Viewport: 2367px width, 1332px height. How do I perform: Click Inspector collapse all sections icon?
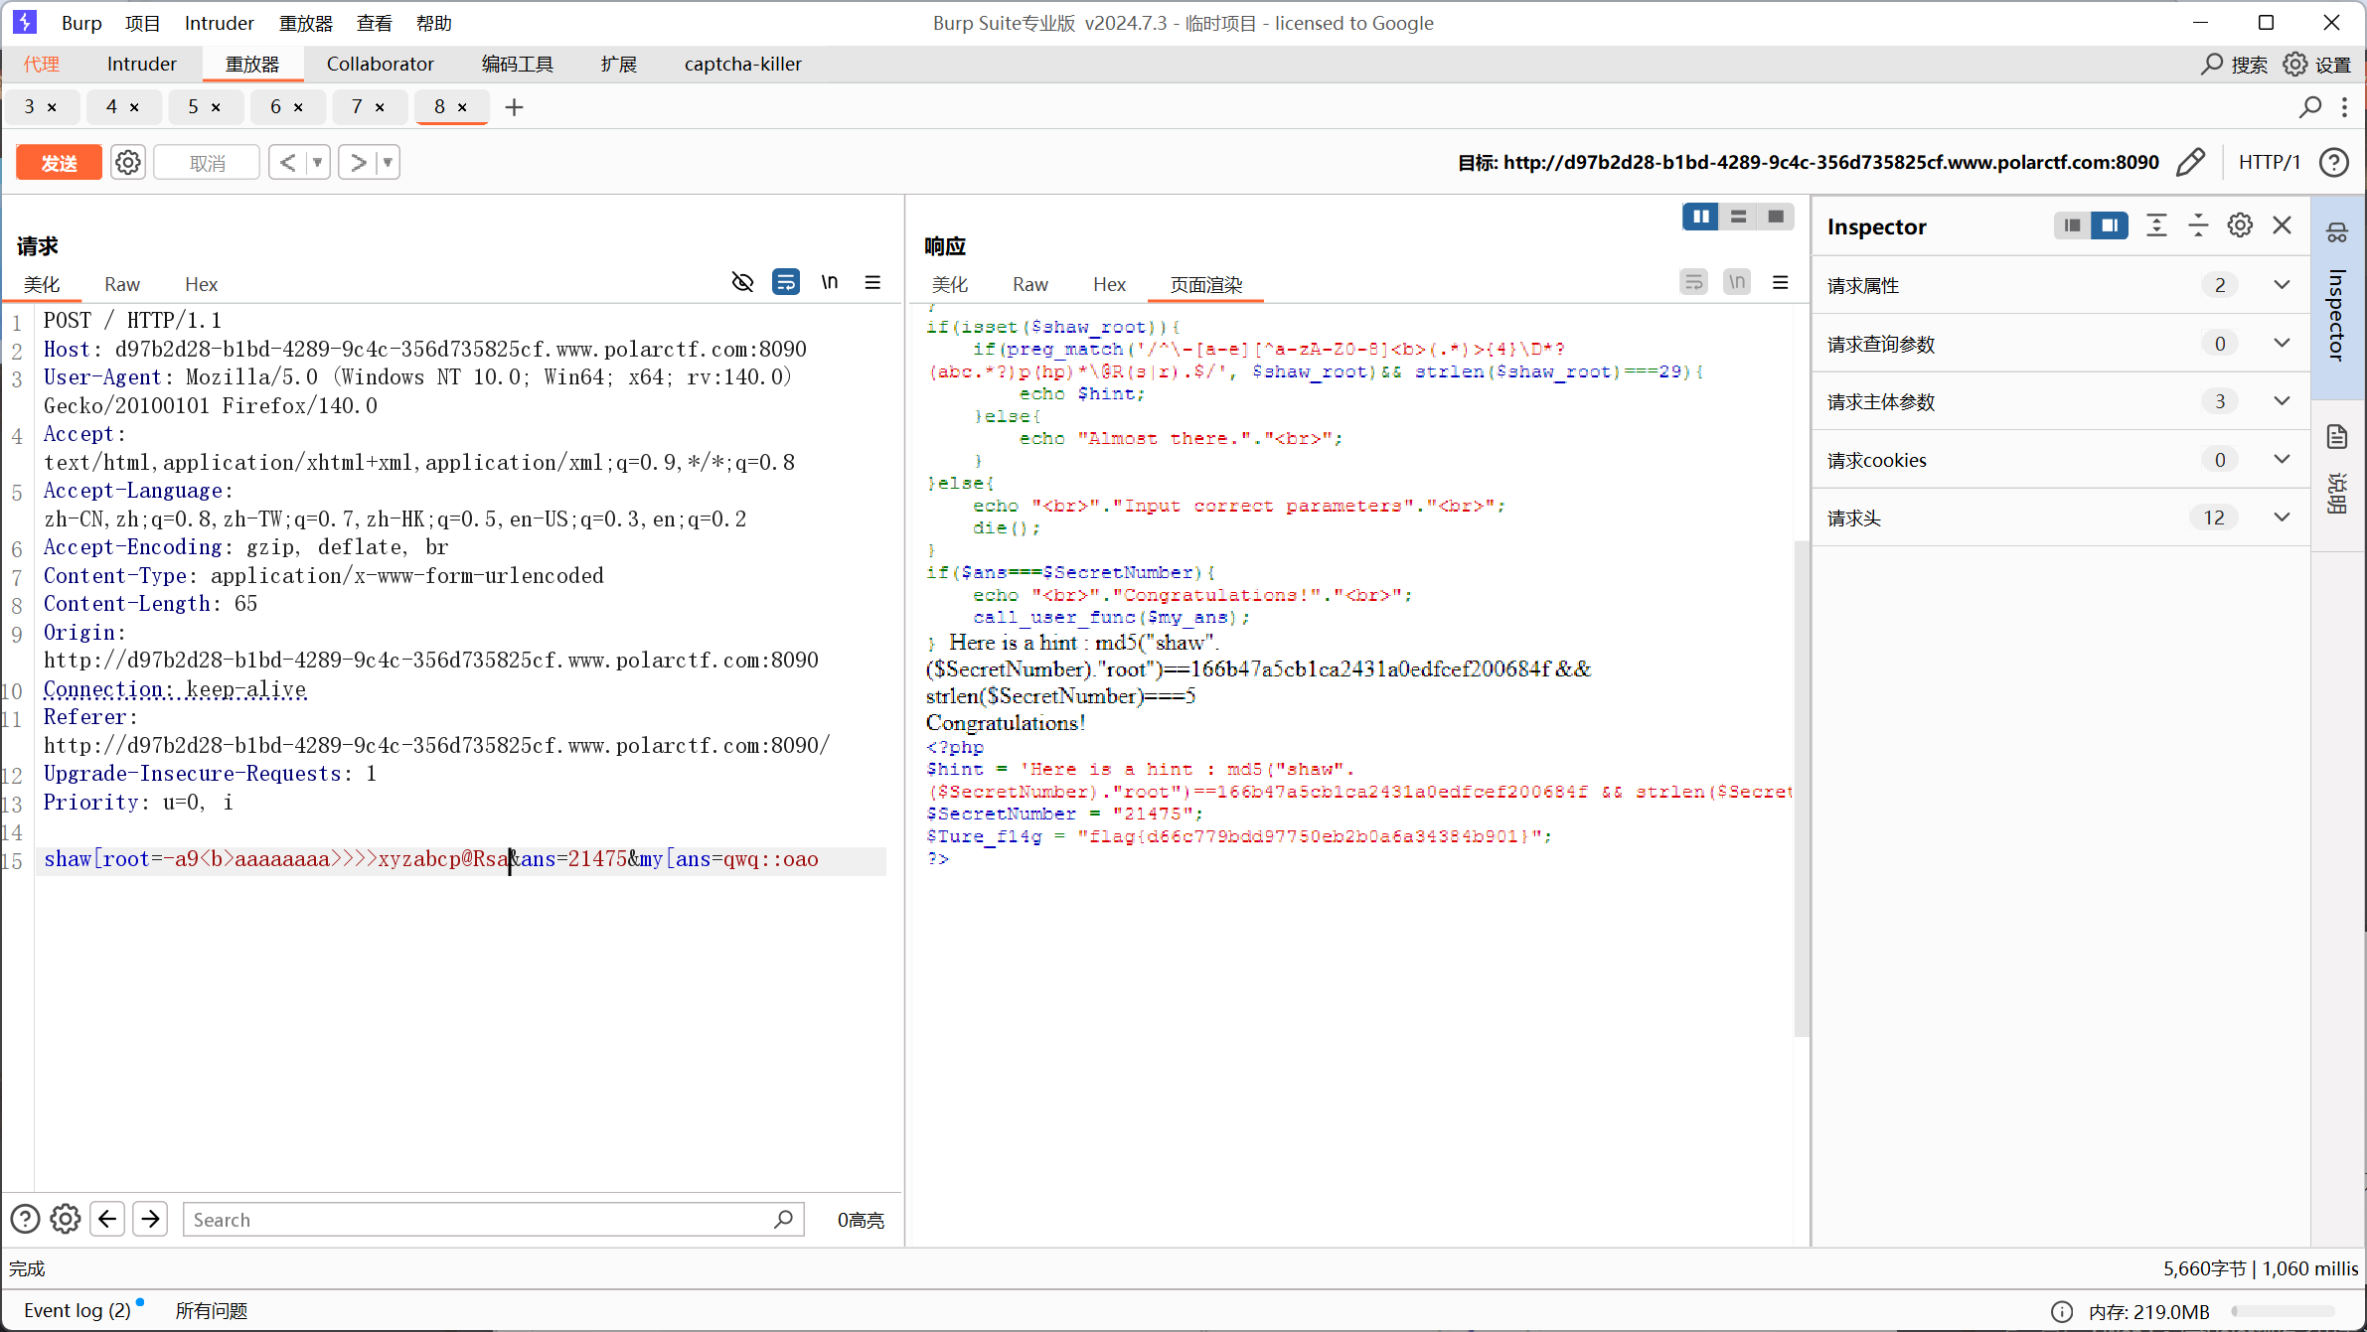(x=2198, y=225)
